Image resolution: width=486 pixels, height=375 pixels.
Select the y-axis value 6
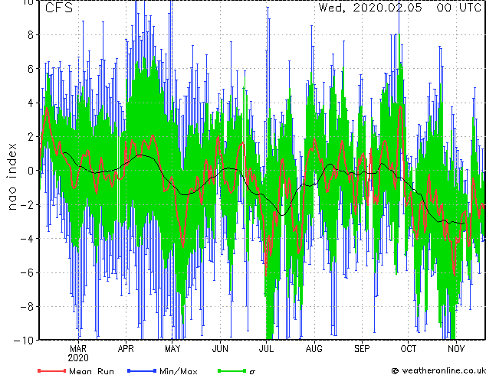click(x=31, y=69)
